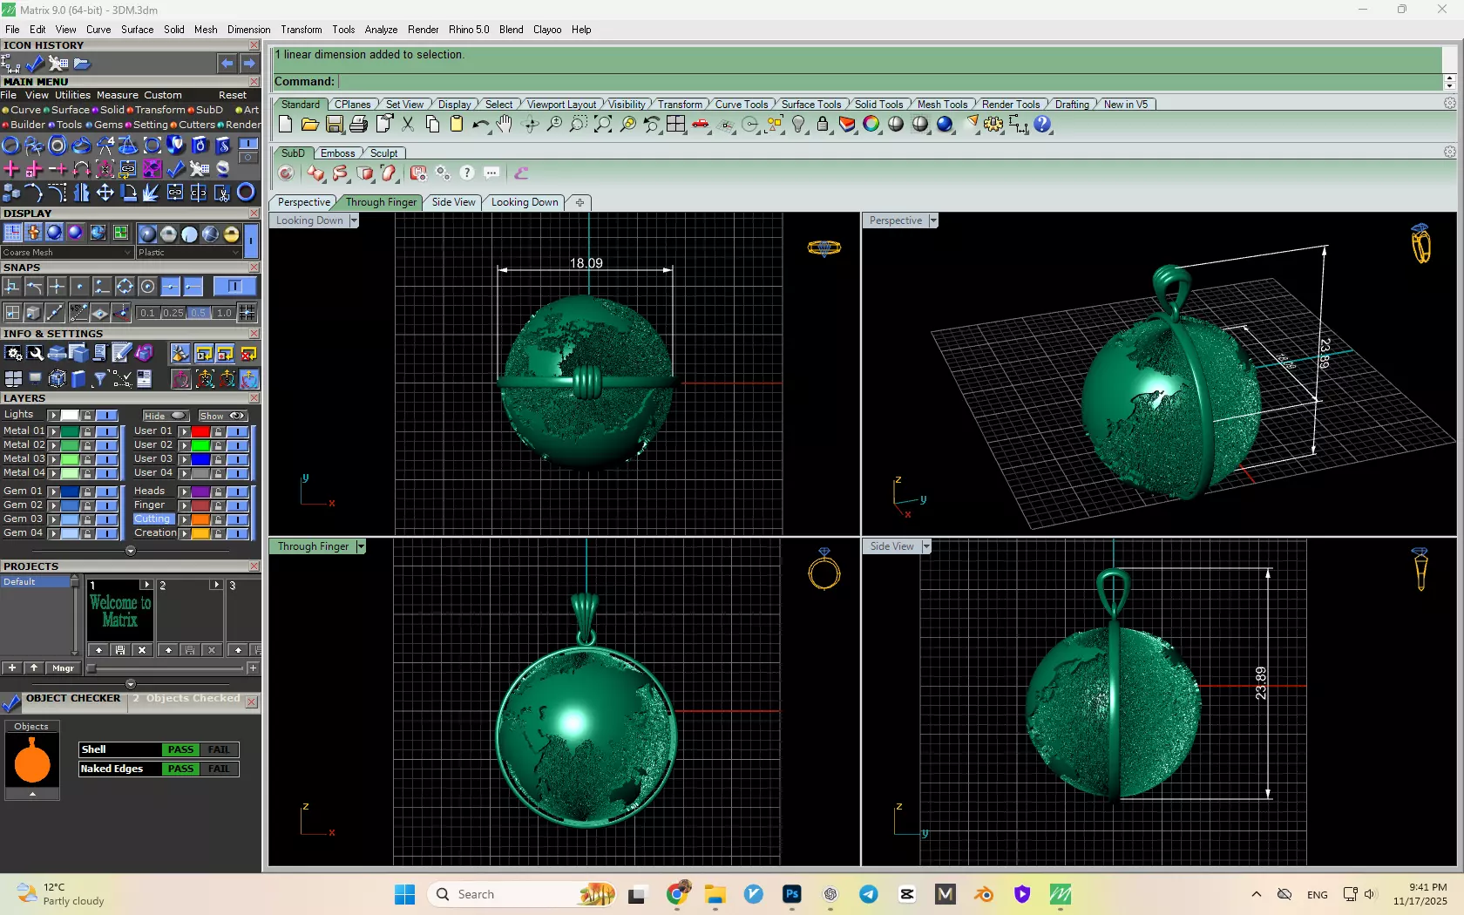
Task: Click the blue checkmark icon in Icon History
Action: 35,64
